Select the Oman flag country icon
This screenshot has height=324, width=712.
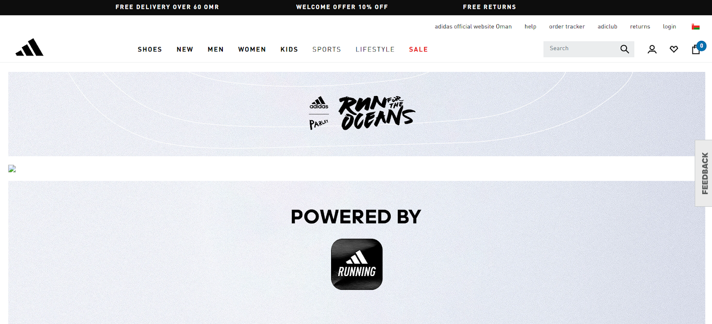tap(696, 27)
